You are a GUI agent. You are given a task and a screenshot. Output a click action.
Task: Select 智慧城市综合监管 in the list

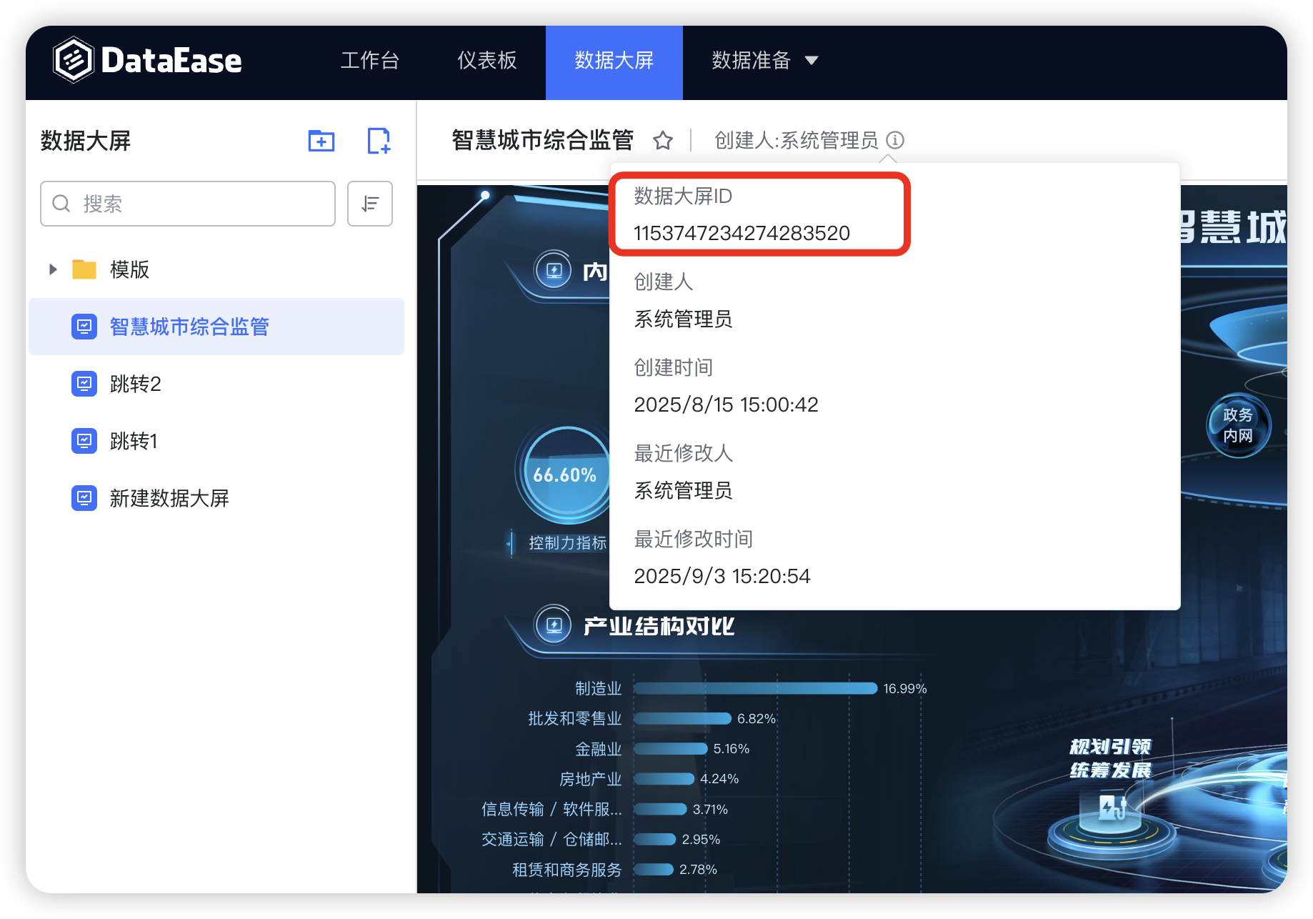(189, 327)
